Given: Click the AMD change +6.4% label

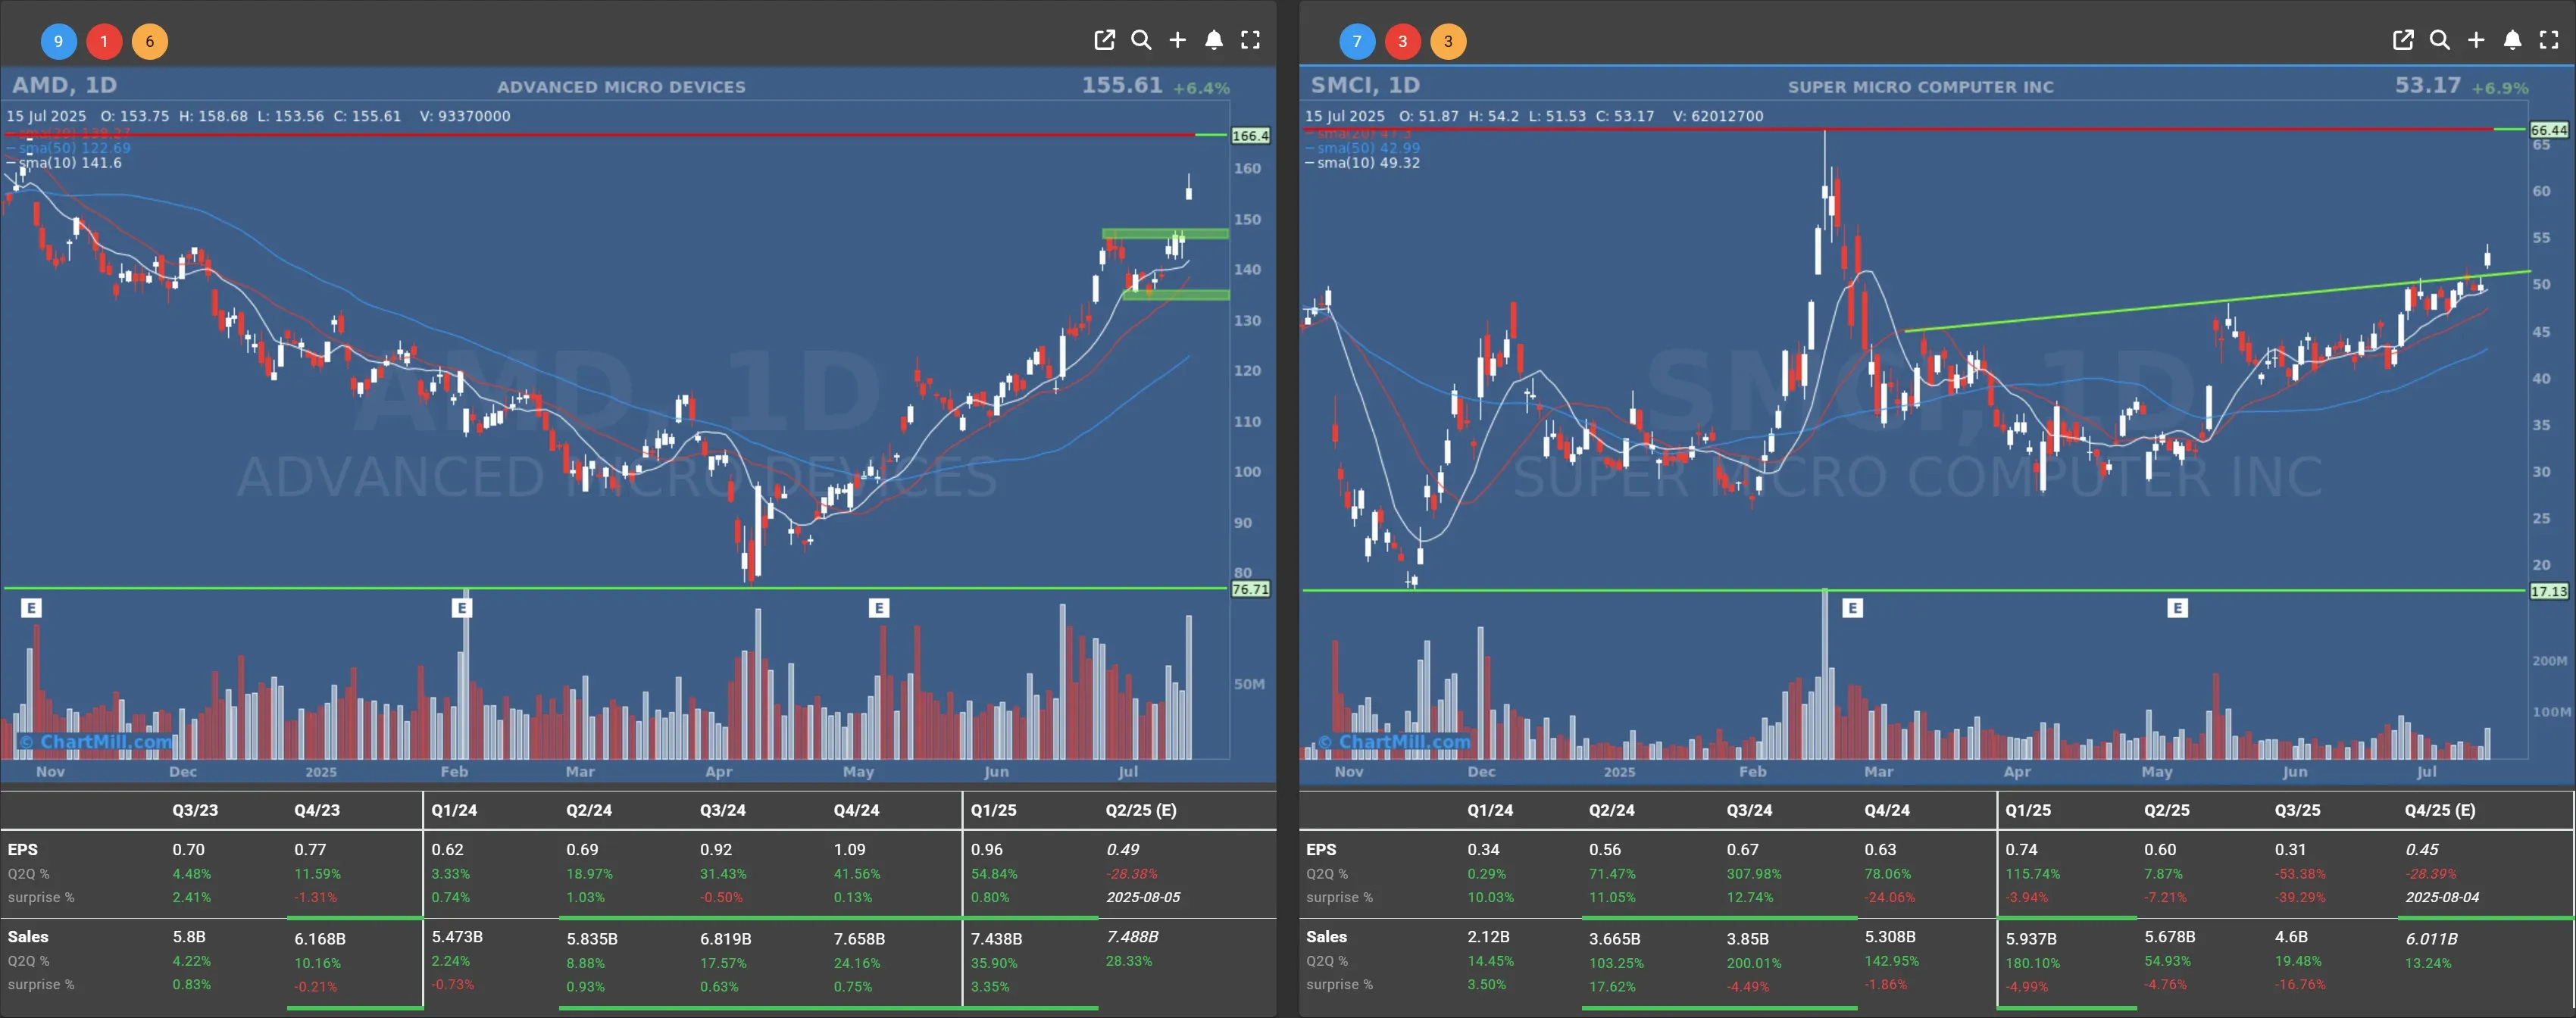Looking at the screenshot, I should tap(1201, 88).
